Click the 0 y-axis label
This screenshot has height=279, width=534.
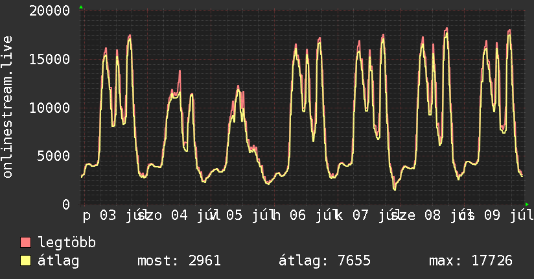point(66,204)
